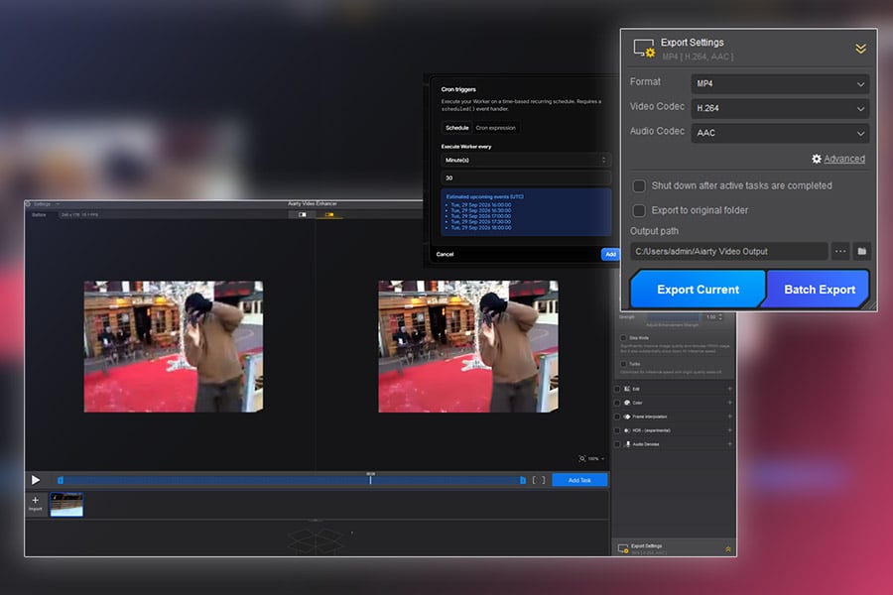Click the gear icon beside Advanced
This screenshot has width=893, height=595.
pos(817,159)
